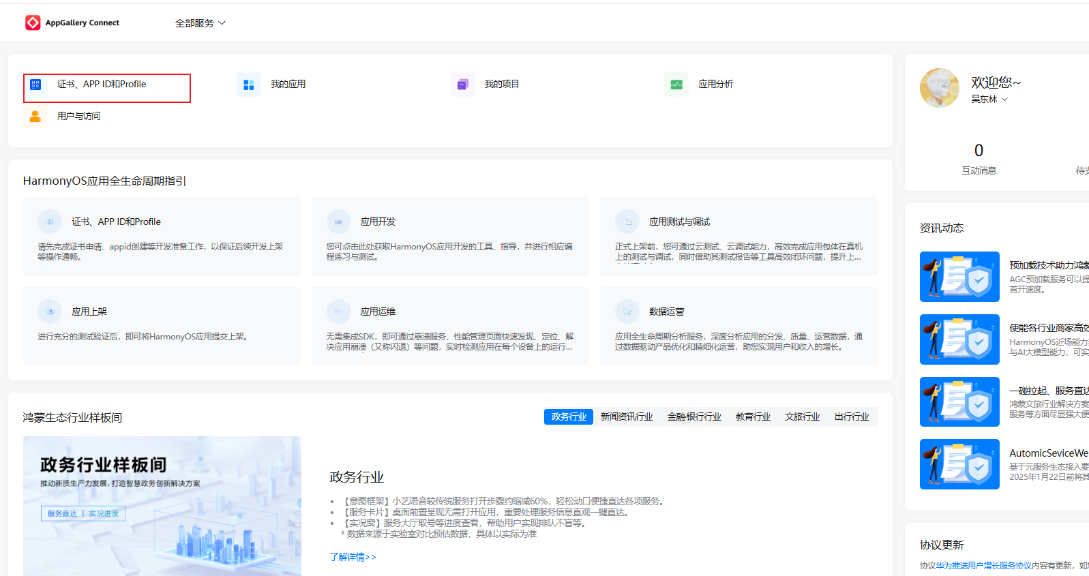
Task: Click the 我的项目 text label
Action: click(502, 84)
